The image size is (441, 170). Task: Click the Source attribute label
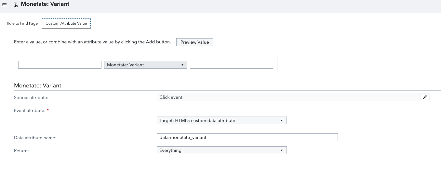(31, 97)
